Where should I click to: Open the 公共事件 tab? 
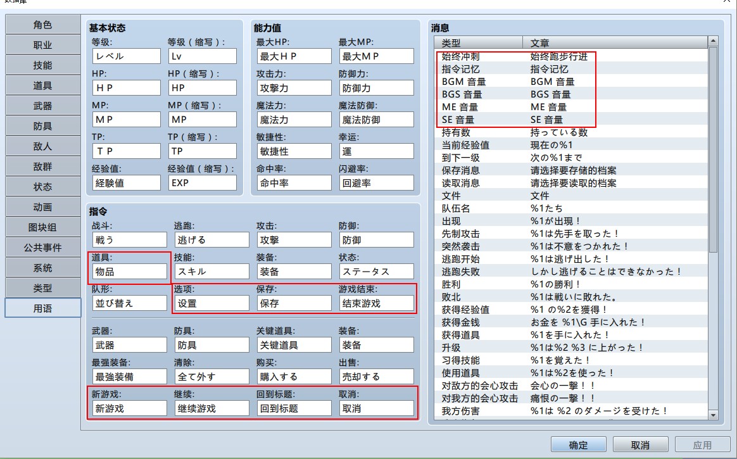pos(43,247)
